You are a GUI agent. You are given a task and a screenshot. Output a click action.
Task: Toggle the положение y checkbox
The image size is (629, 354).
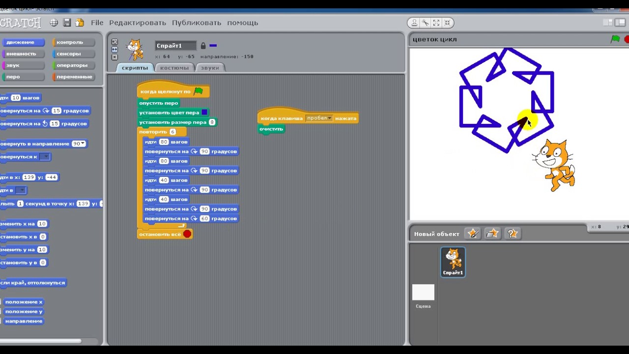[0, 312]
